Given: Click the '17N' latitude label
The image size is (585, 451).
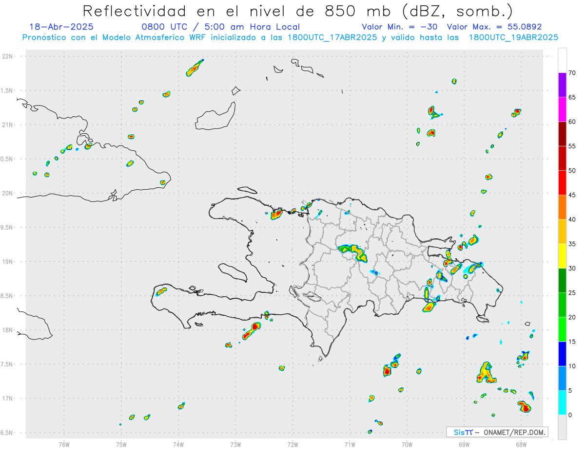Looking at the screenshot, I should tap(8, 398).
